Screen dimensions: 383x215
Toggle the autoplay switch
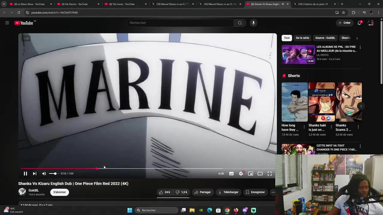click(221, 173)
